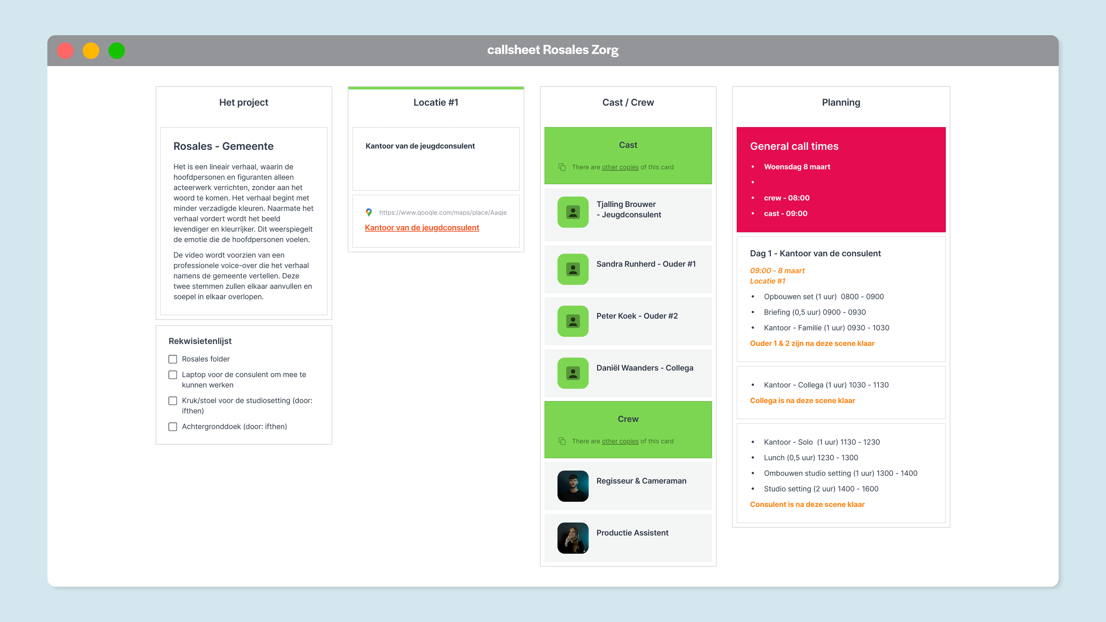The width and height of the screenshot is (1106, 622).
Task: Select the Locatie #1 column header
Action: pyautogui.click(x=435, y=102)
